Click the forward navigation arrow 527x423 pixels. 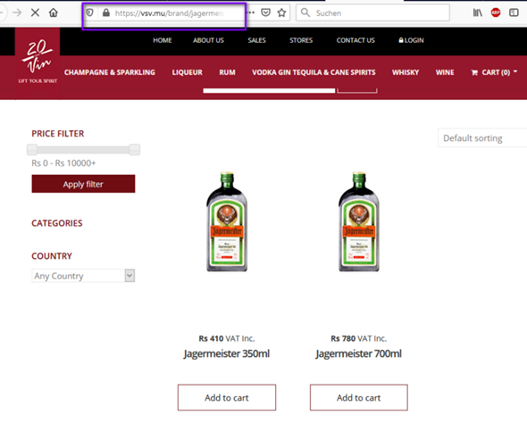pyautogui.click(x=17, y=12)
